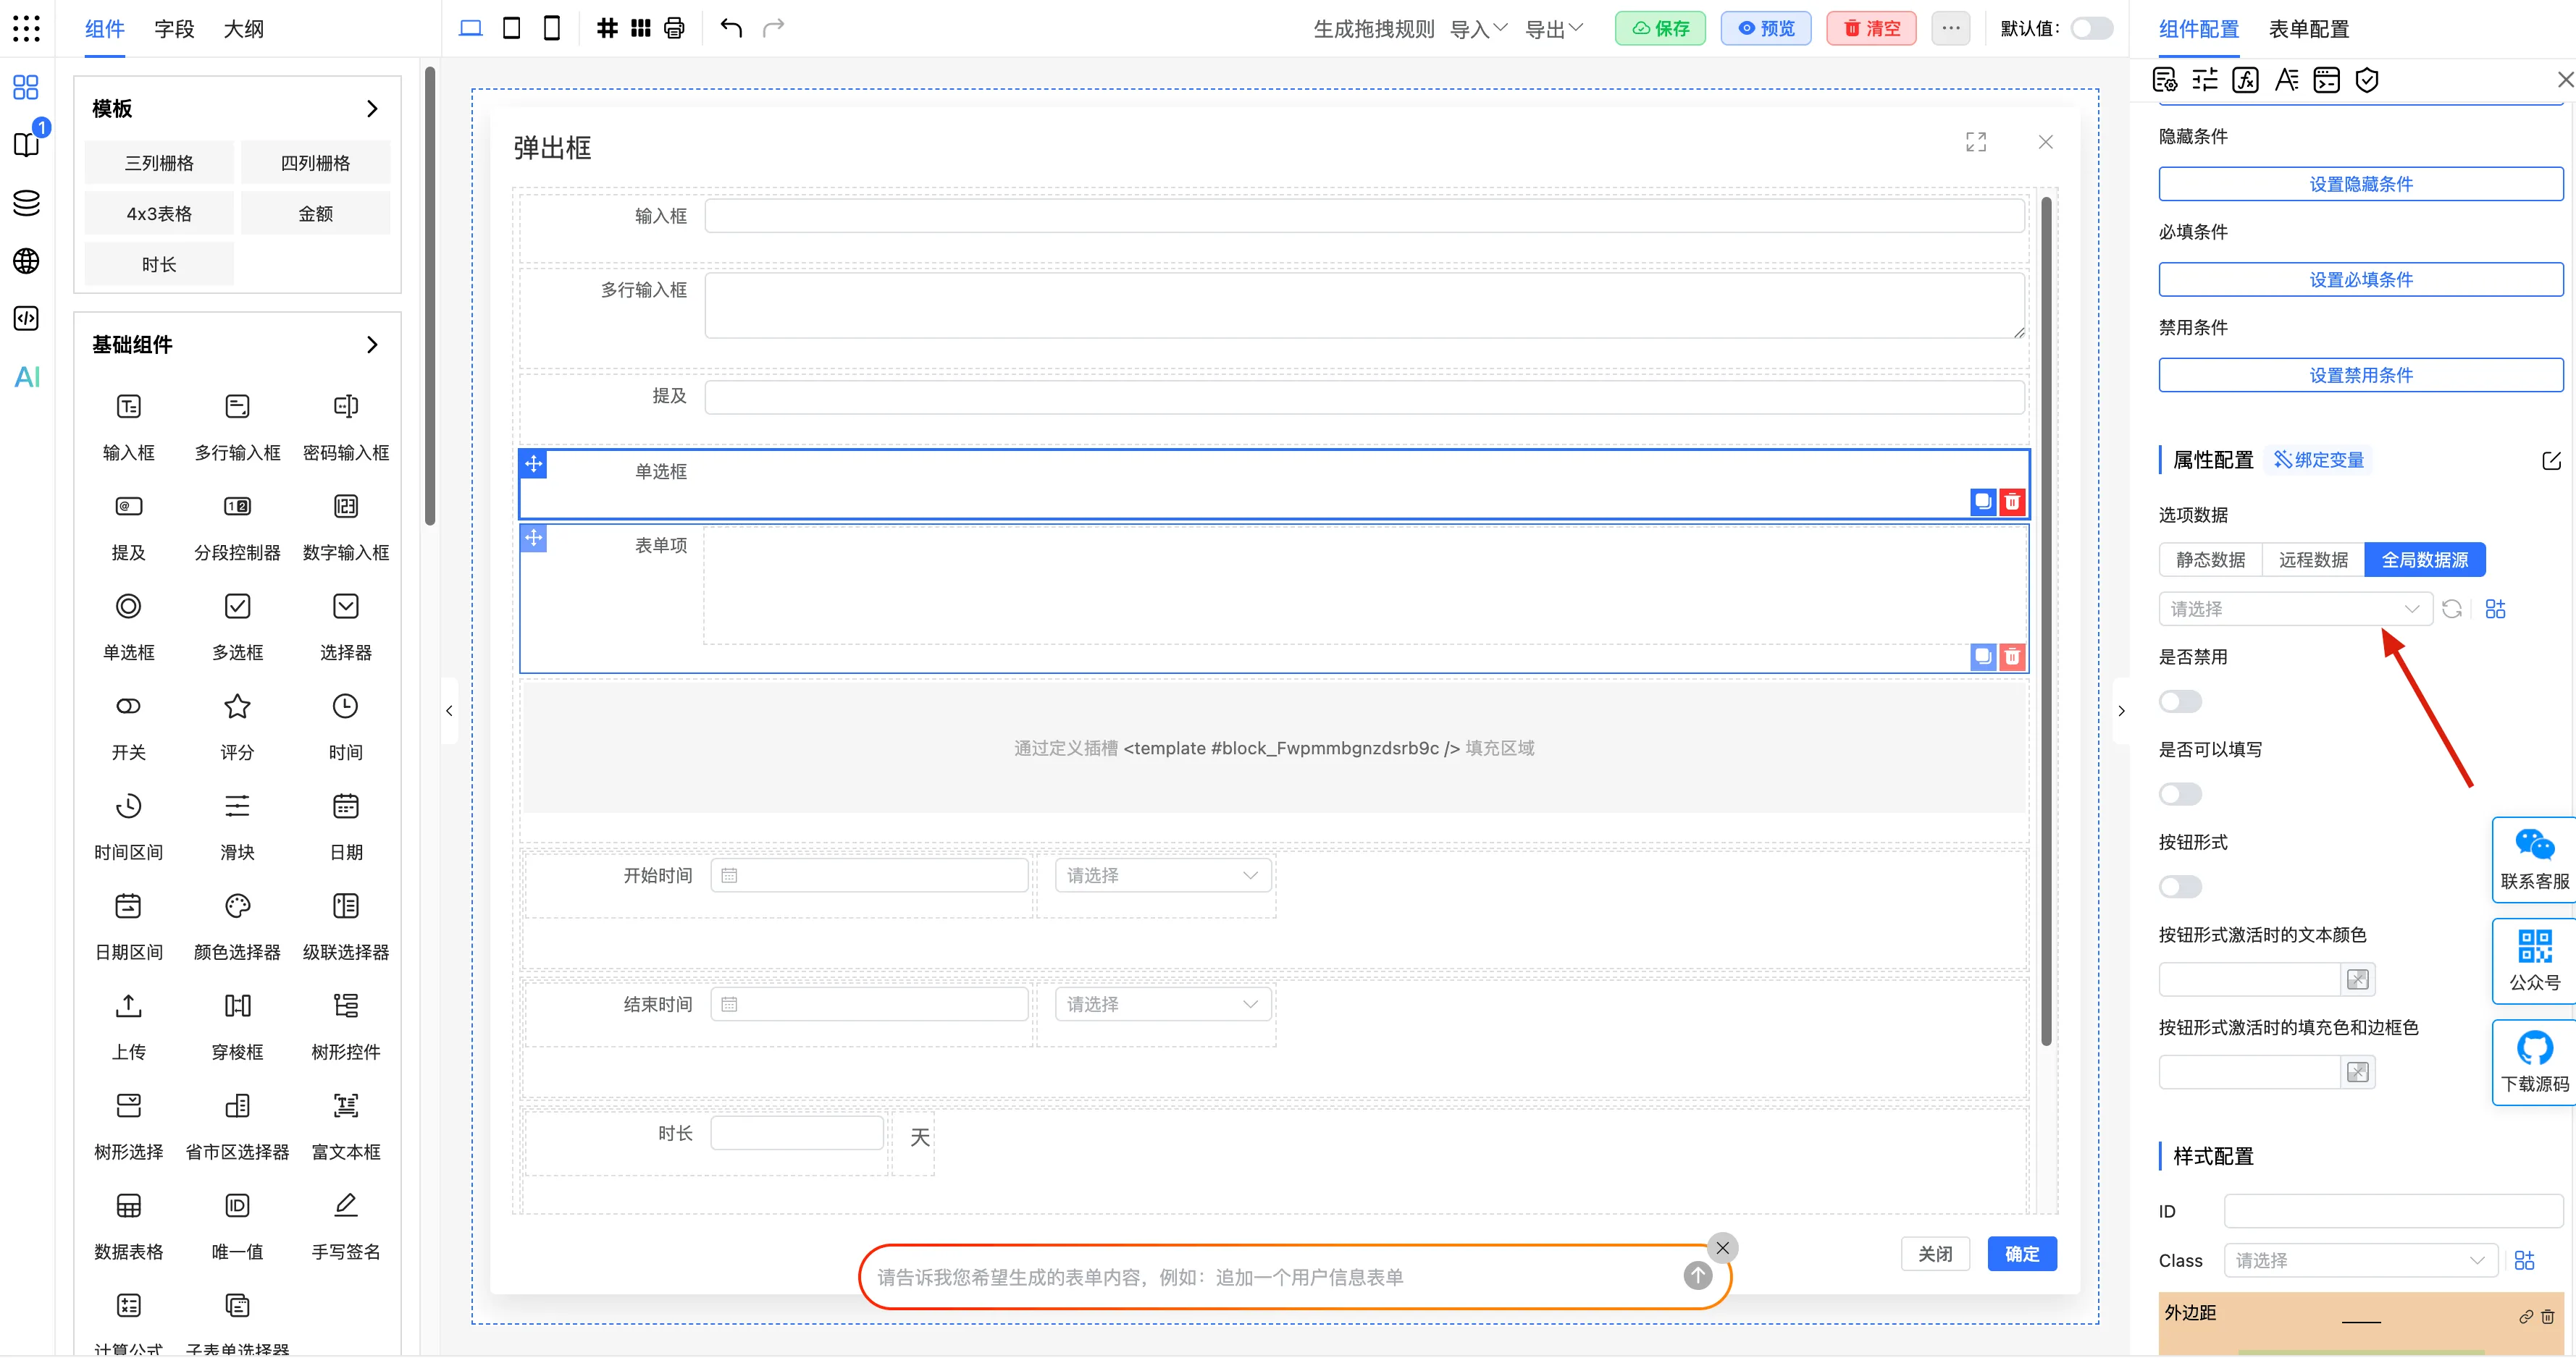
Task: Turn on 按钮形式 switch
Action: coord(2180,886)
